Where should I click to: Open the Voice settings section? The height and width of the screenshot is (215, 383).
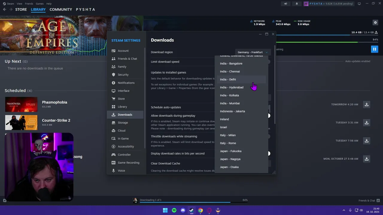pos(125,171)
